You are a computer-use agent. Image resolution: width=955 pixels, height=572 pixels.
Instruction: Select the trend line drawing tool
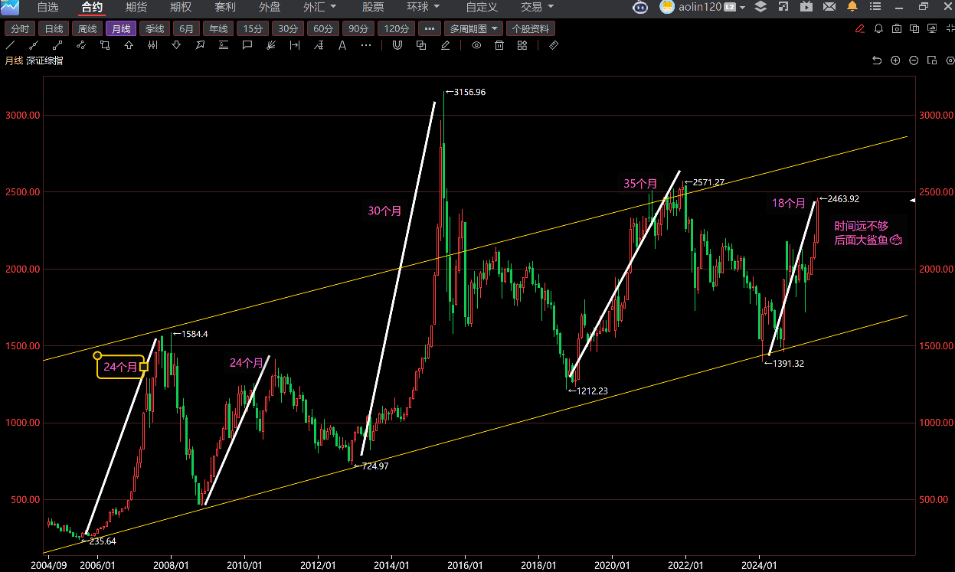point(11,45)
